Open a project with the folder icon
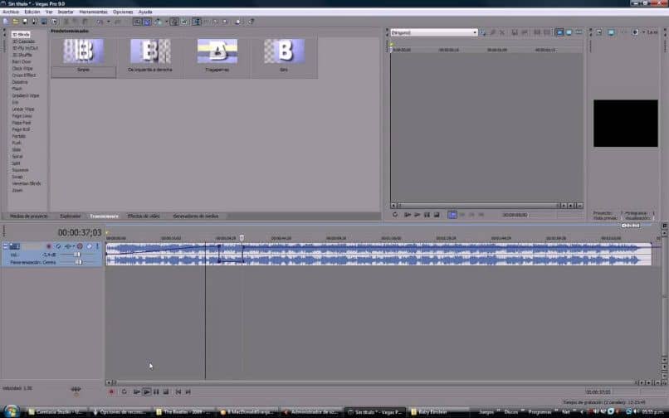 (16, 22)
